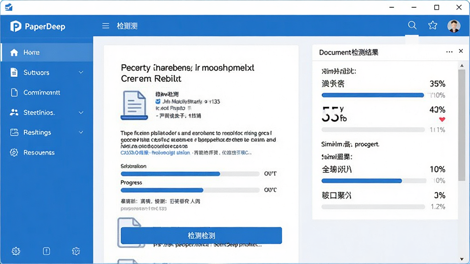Click the Document检测结果 panel title
Image resolution: width=470 pixels, height=264 pixels.
pyautogui.click(x=349, y=52)
